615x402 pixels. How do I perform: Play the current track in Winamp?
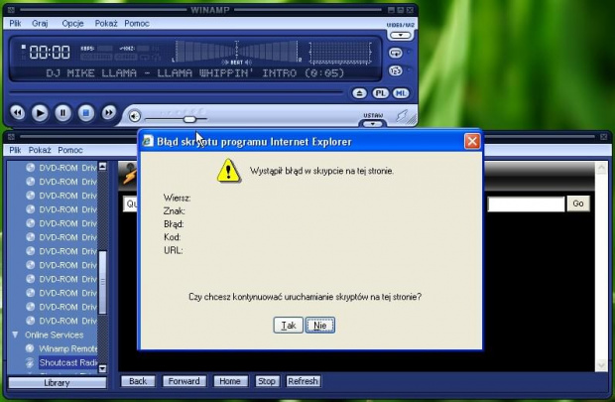(x=40, y=113)
